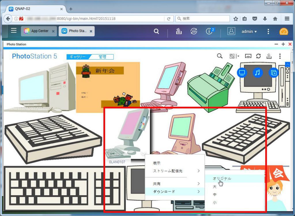Select the 管理 tab in Photo Station
This screenshot has width=295, height=216.
point(102,57)
